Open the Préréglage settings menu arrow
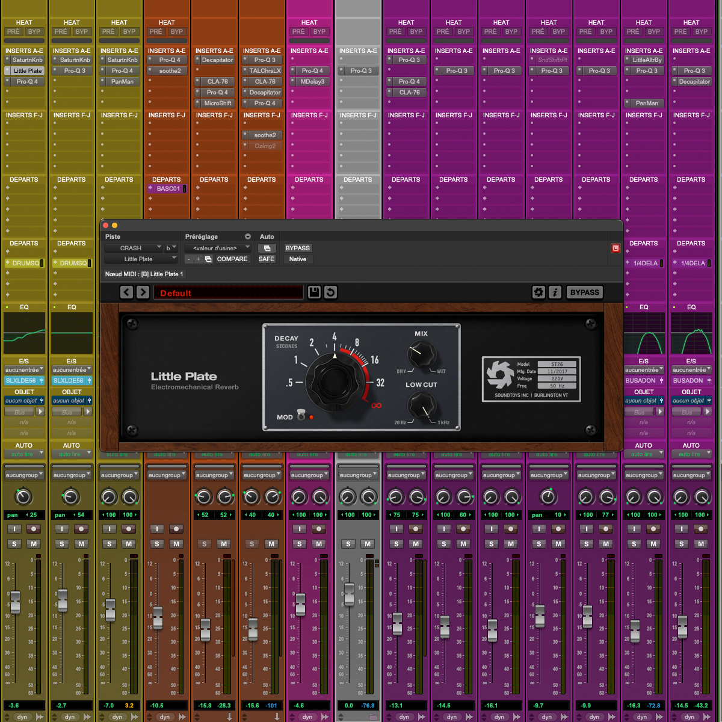The width and height of the screenshot is (722, 722). tap(247, 236)
